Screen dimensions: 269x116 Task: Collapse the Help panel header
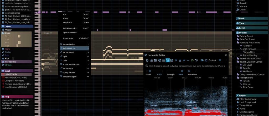pos(17,97)
